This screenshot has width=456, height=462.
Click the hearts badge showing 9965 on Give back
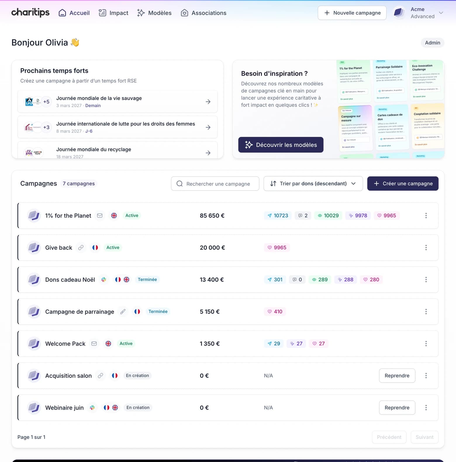click(x=277, y=247)
